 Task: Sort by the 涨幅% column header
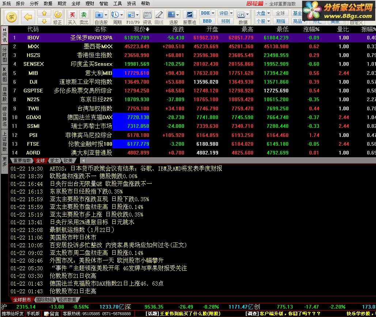tap(311, 29)
